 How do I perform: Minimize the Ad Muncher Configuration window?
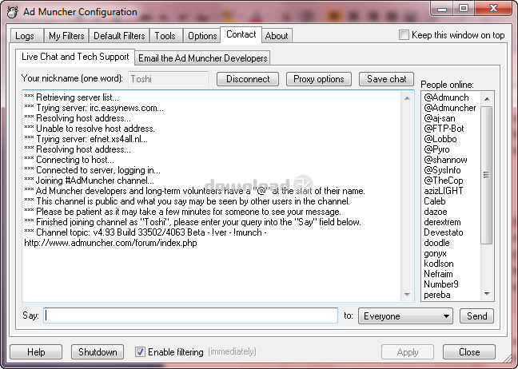[442, 8]
